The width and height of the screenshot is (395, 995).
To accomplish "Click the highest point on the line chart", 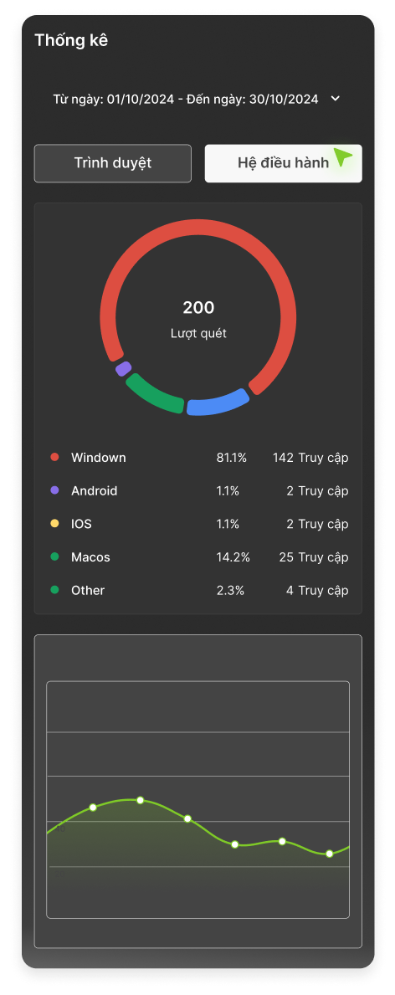I will 141,800.
